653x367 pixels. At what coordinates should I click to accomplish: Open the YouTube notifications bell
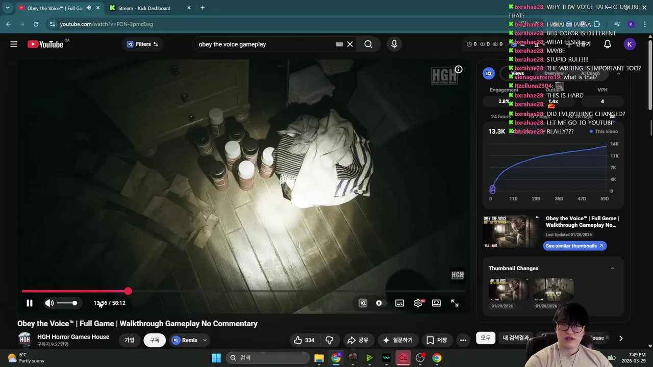pos(608,44)
